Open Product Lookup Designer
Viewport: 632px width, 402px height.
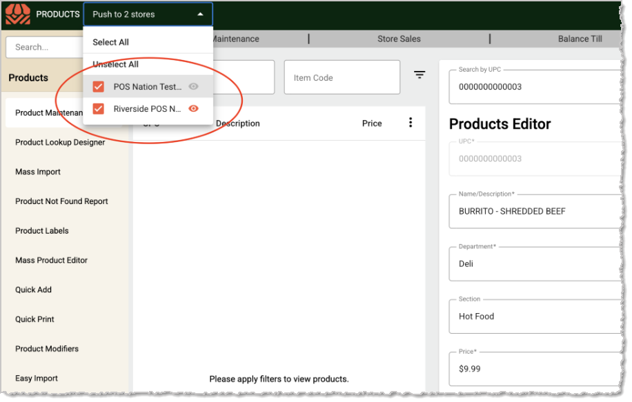click(x=60, y=142)
